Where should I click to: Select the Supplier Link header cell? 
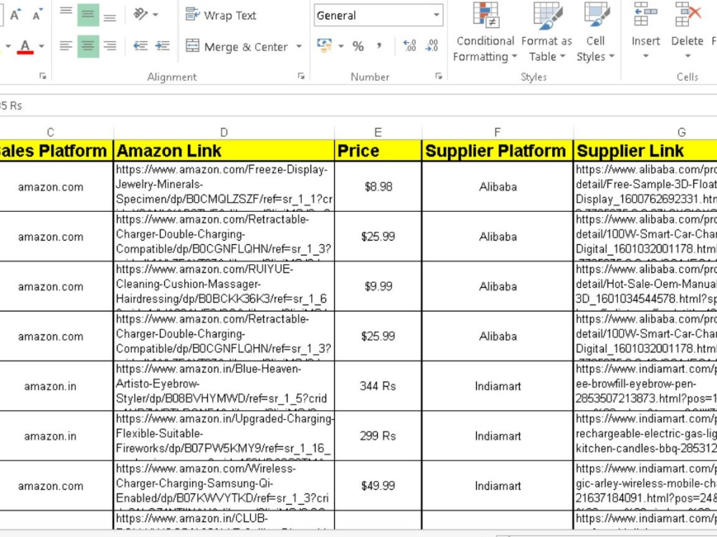[645, 150]
